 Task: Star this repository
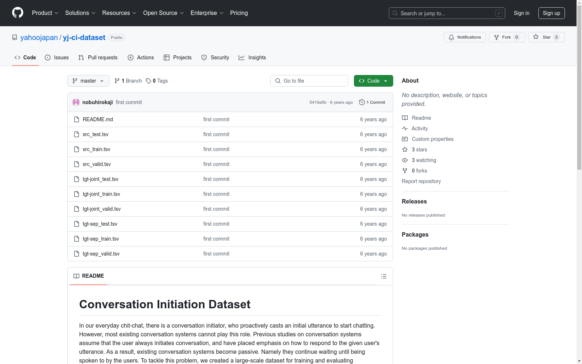click(x=546, y=37)
